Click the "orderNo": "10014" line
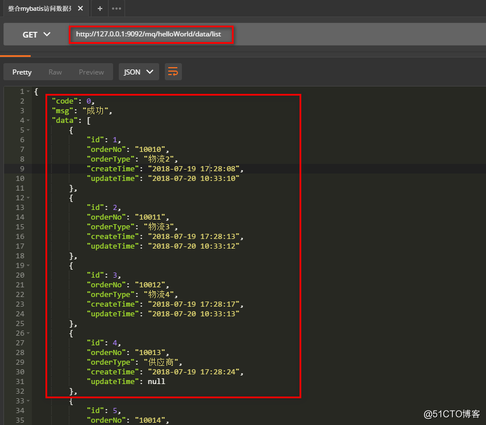This screenshot has height=425, width=486. [x=128, y=420]
